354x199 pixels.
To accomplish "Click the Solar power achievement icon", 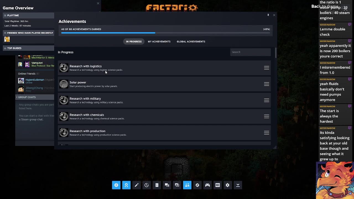I will click(x=64, y=84).
